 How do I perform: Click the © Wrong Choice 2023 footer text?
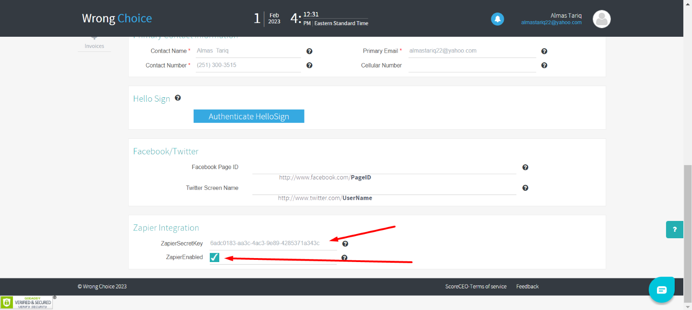102,287
